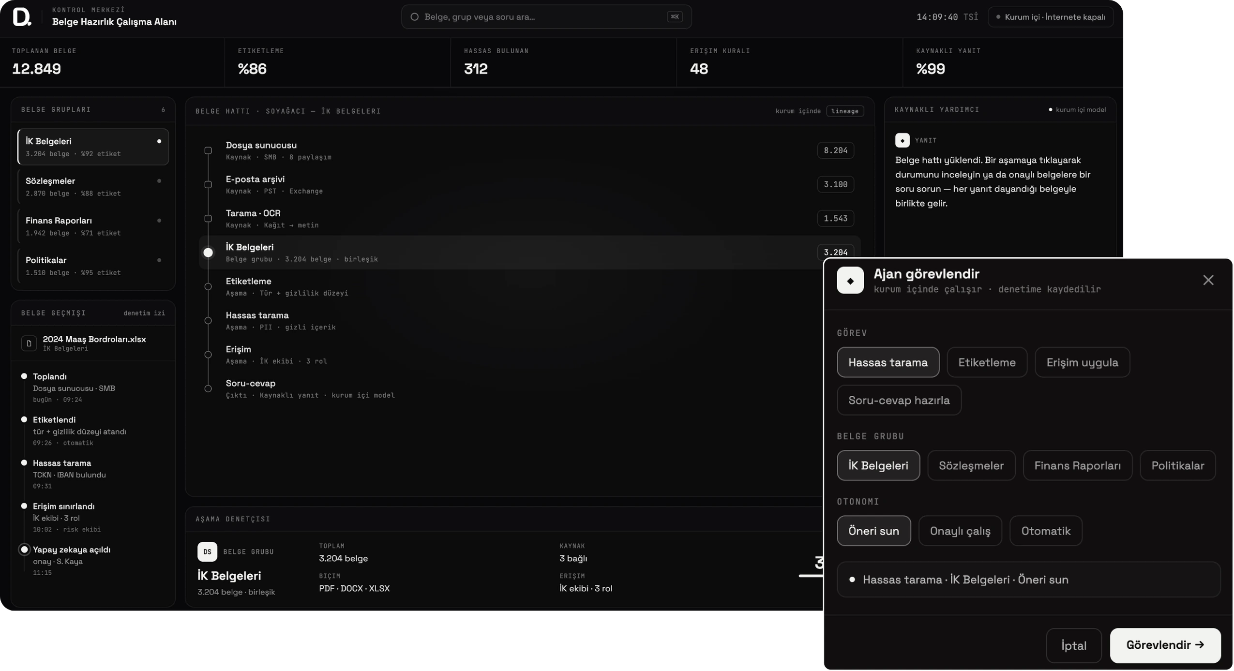Click the 1.543 count badge for Tarama · OCR
This screenshot has width=1234, height=671.
[x=835, y=218]
